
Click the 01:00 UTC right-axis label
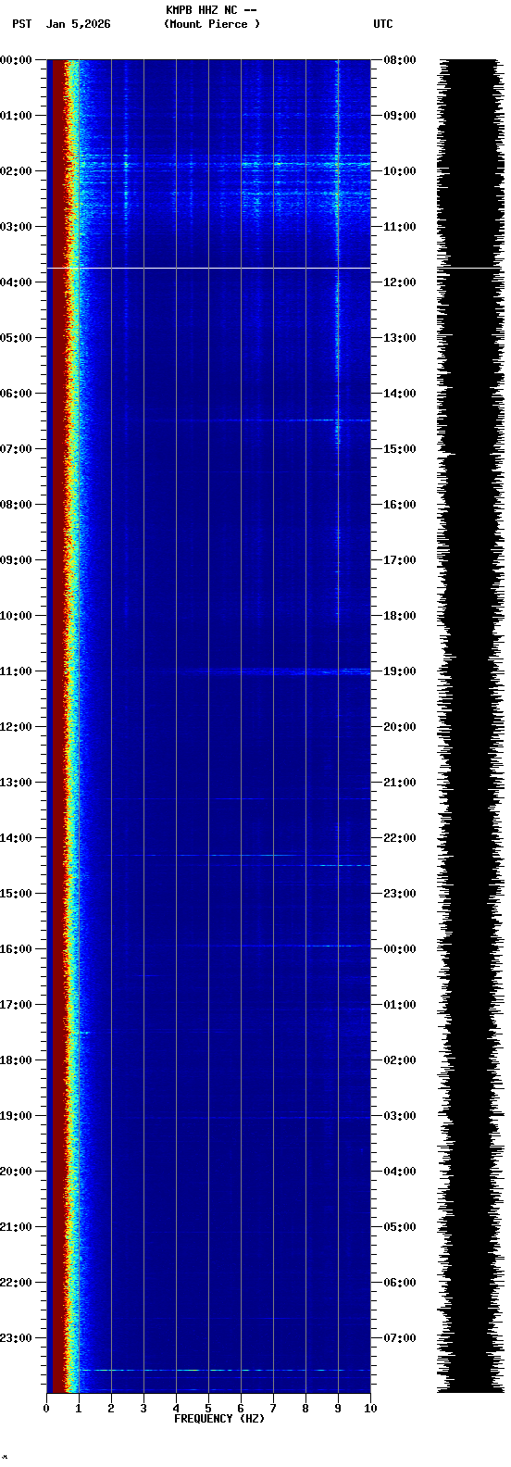[400, 1005]
